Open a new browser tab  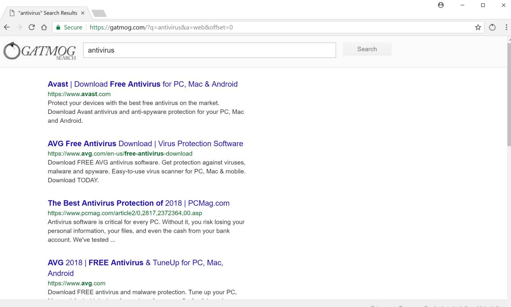coord(99,13)
